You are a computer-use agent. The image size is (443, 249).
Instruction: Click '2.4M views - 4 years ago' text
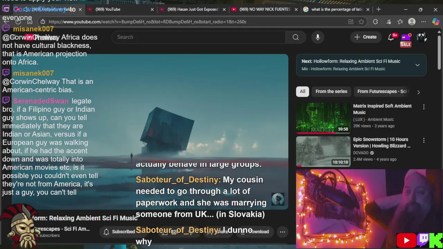(x=375, y=159)
